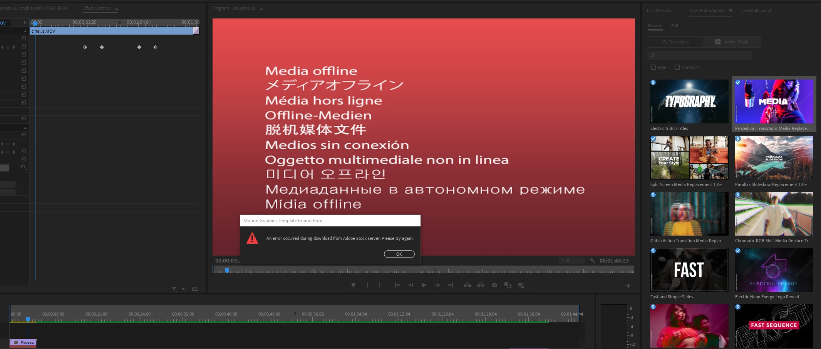The image size is (821, 349).
Task: Click the Program monitor scrub playhead
Action: coord(227,270)
